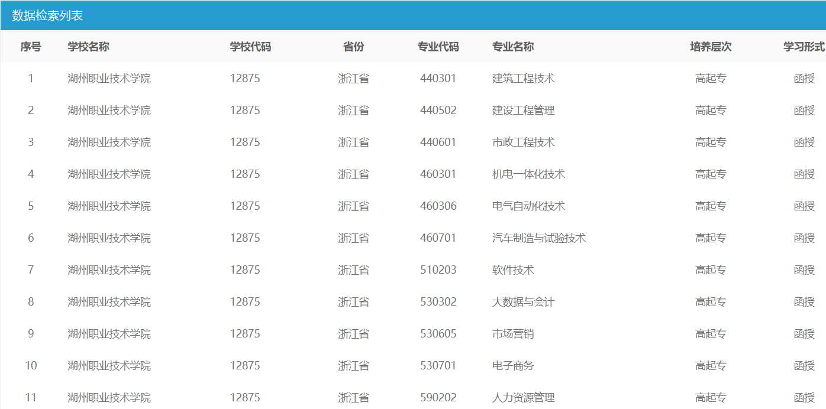Click the 培养层次 column header
Screen dimensions: 826x409
pyautogui.click(x=711, y=47)
